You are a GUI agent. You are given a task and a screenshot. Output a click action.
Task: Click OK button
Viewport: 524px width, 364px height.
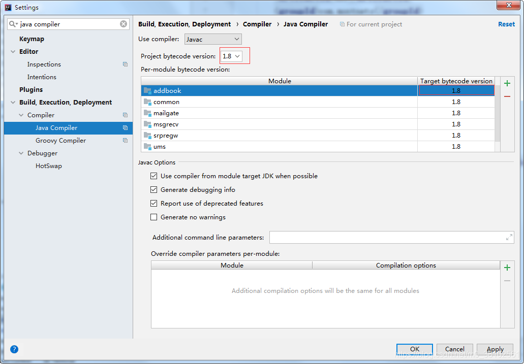click(x=414, y=349)
